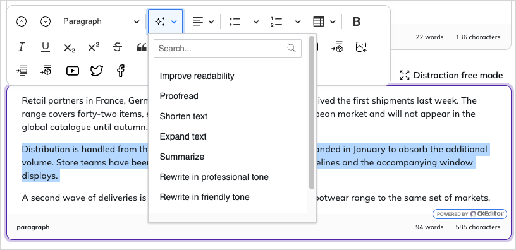Toggle underline formatting
The width and height of the screenshot is (516, 250).
click(x=46, y=47)
